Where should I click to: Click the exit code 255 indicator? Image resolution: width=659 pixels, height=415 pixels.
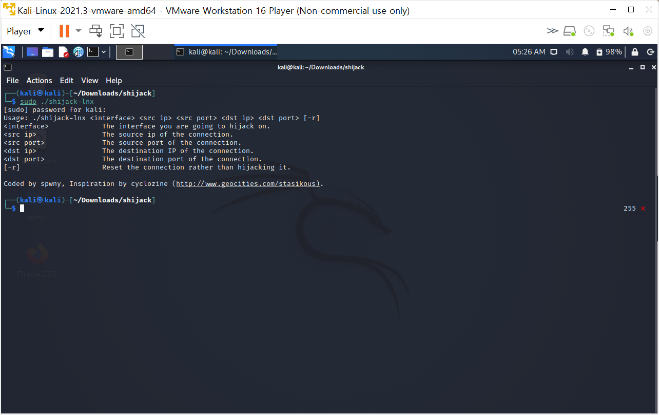[x=630, y=209]
